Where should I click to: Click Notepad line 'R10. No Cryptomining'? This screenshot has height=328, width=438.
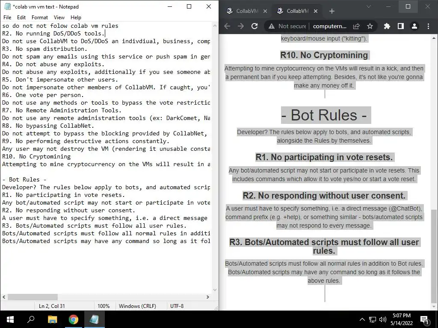36,156
